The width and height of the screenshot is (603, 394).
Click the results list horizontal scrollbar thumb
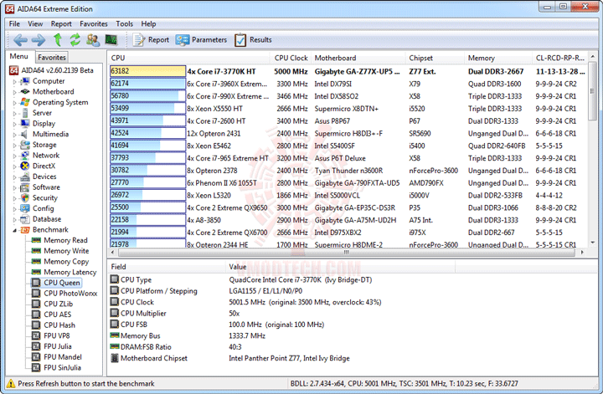pyautogui.click(x=347, y=253)
